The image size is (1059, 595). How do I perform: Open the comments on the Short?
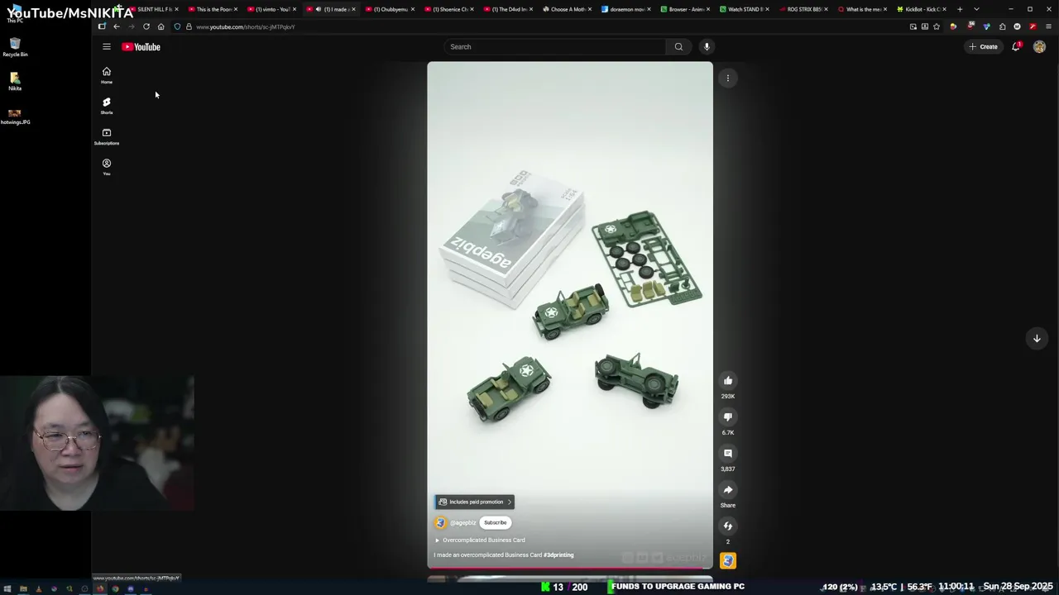[728, 454]
